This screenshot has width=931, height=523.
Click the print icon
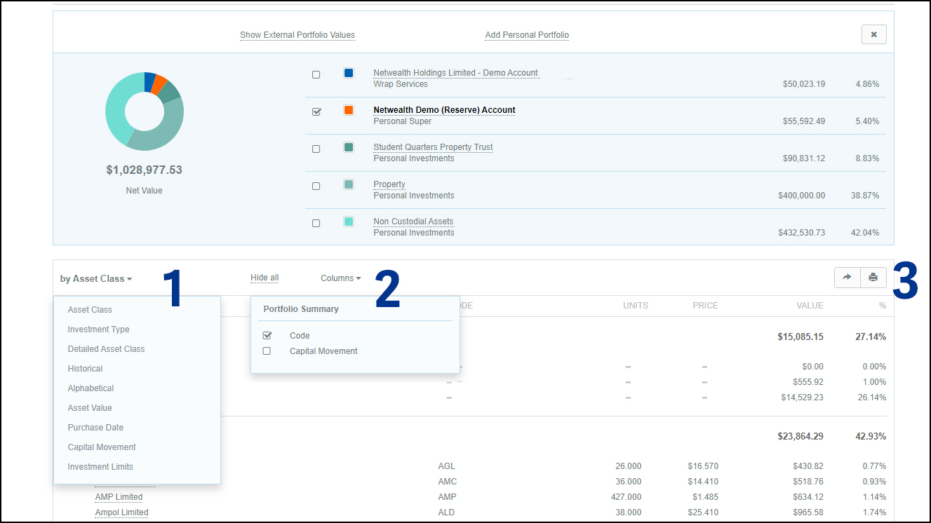click(873, 278)
